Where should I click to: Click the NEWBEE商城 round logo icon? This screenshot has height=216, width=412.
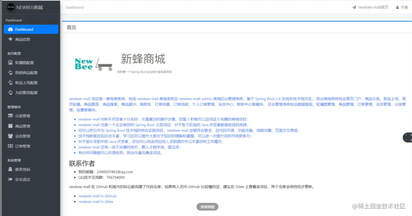click(x=11, y=7)
